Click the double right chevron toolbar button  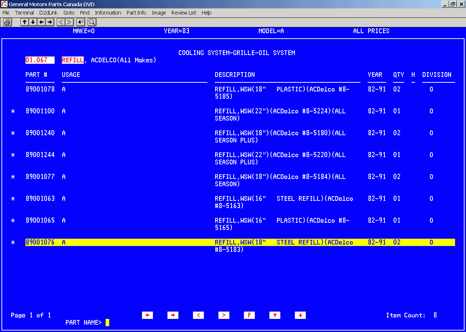tap(69, 22)
